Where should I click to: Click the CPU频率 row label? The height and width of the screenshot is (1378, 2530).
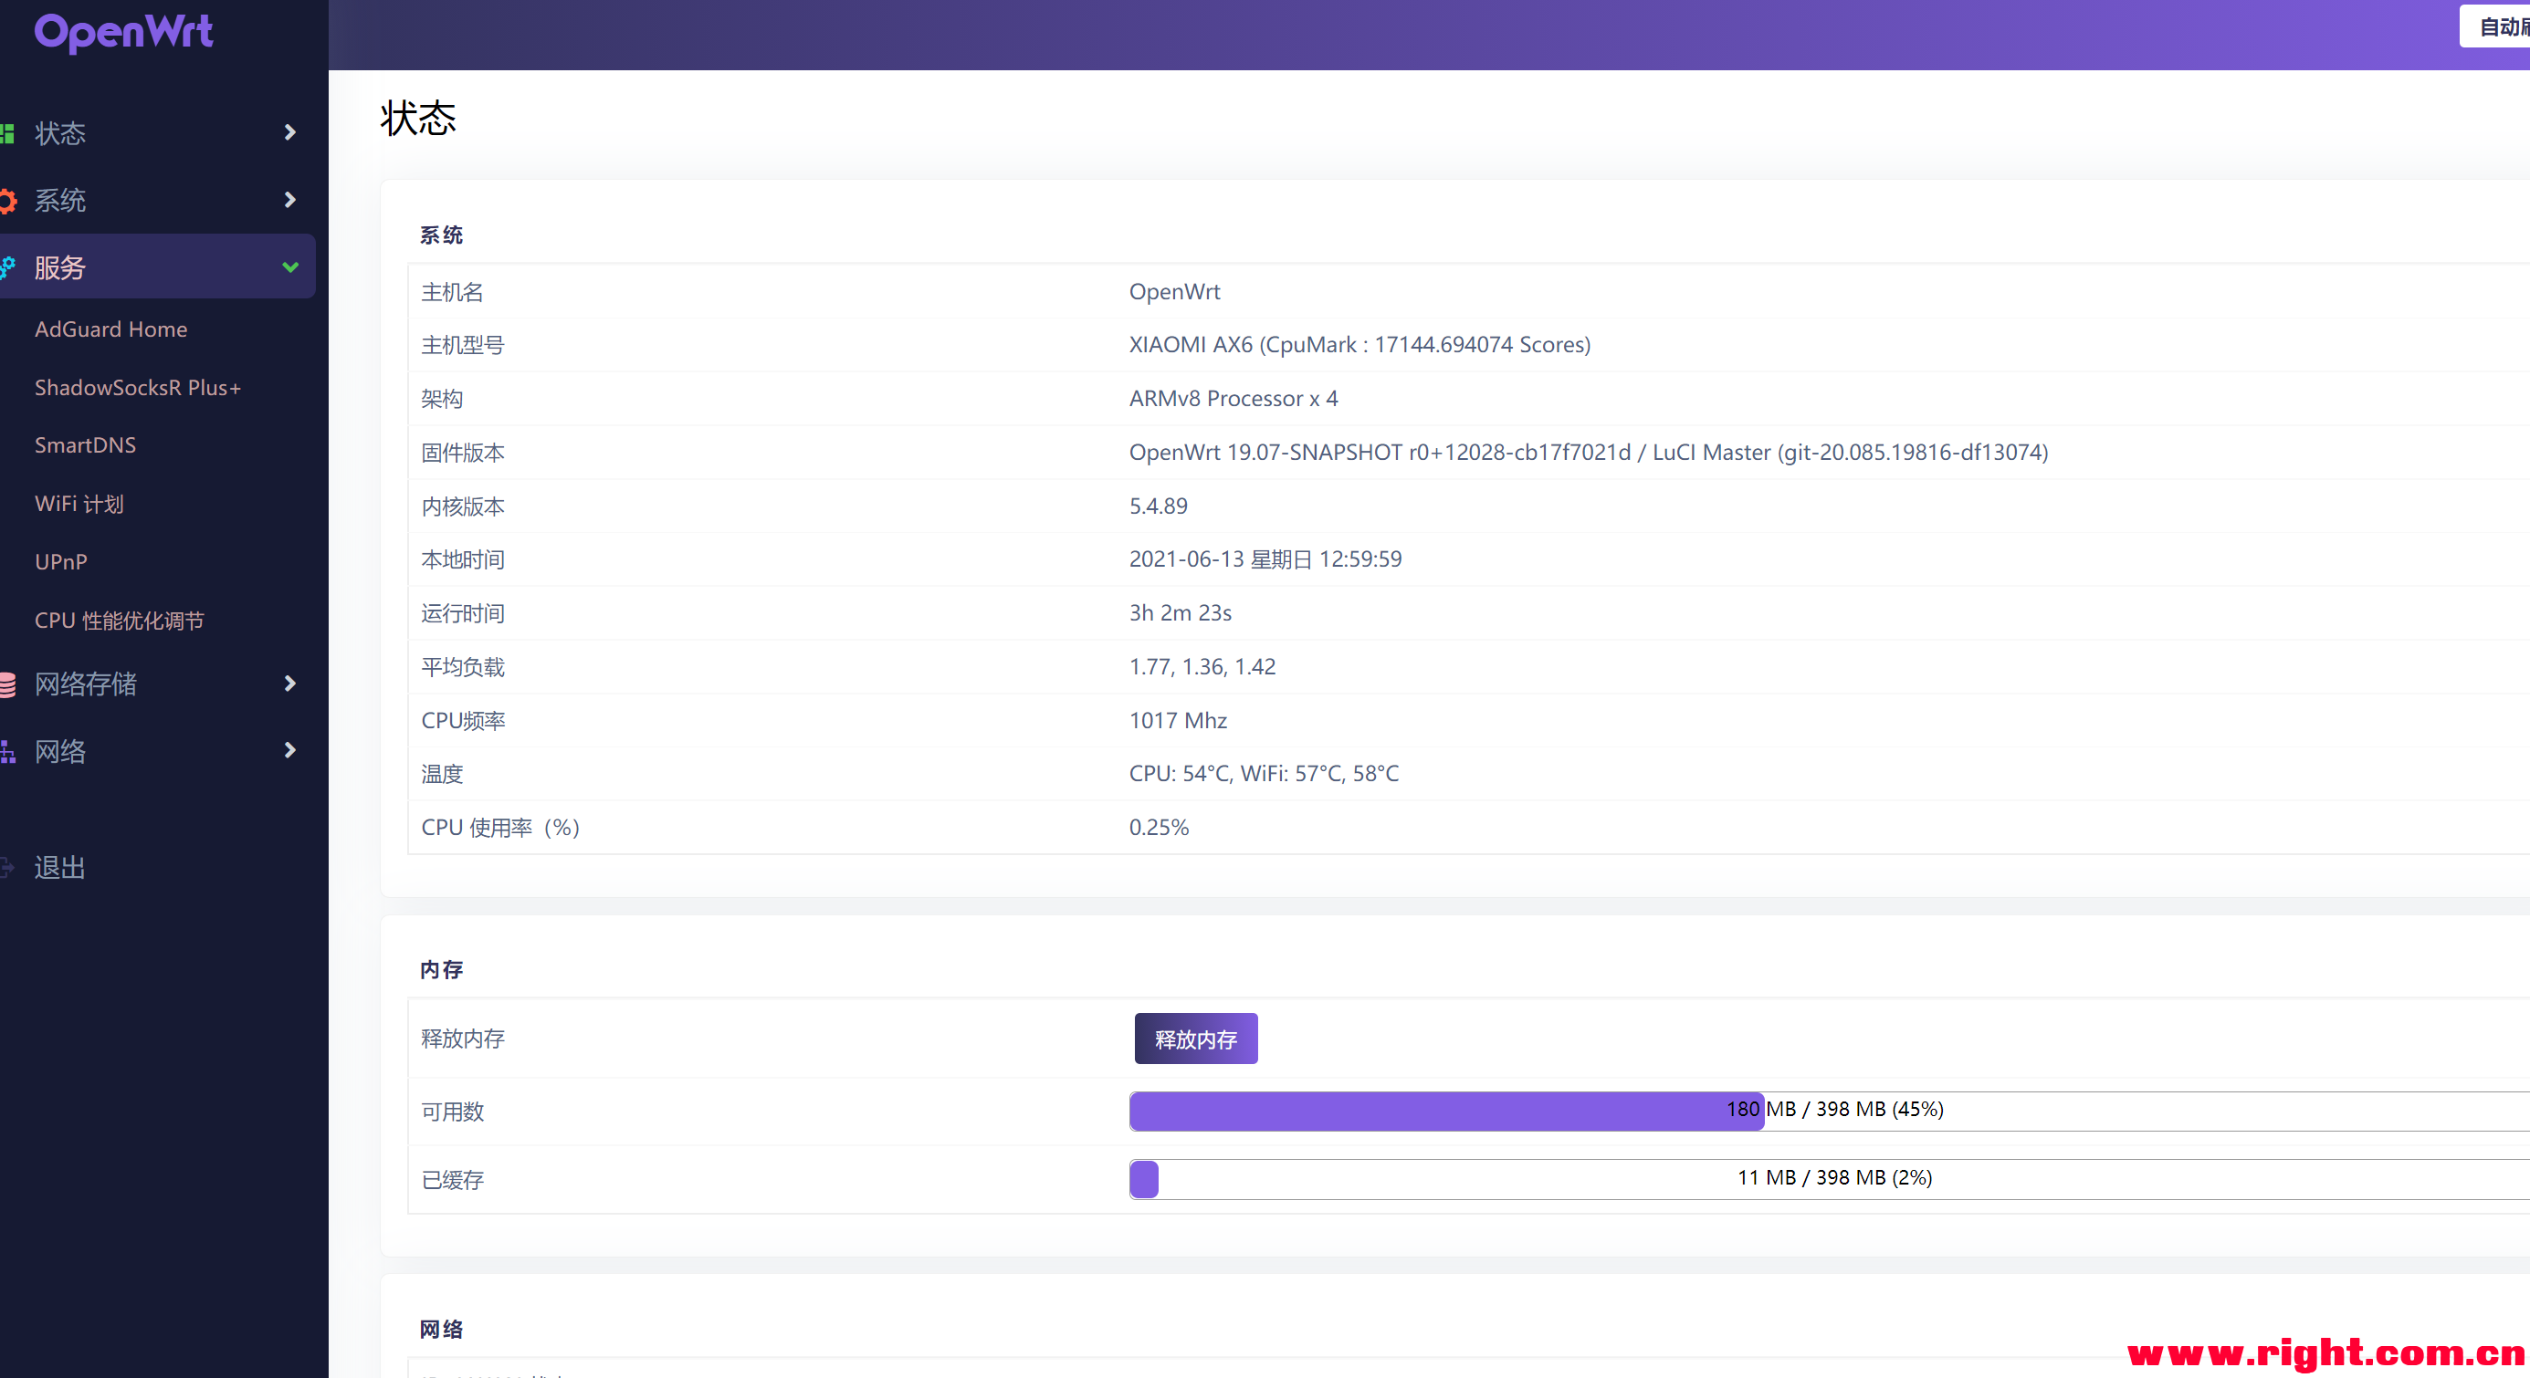coord(464,720)
